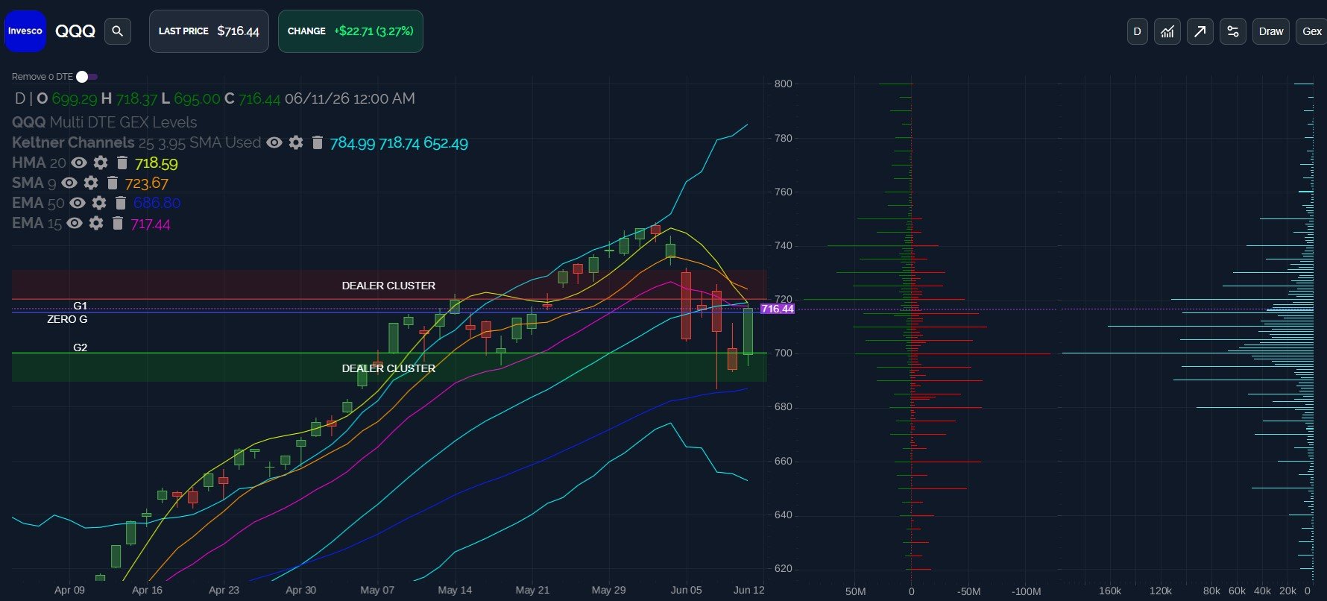Open the chart indicators menu
1327x601 pixels.
coord(1167,31)
